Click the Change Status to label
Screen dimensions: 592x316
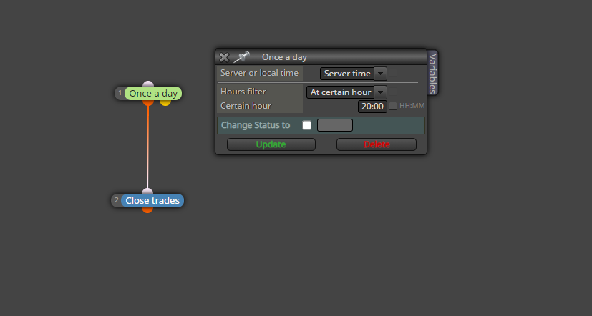tap(256, 125)
